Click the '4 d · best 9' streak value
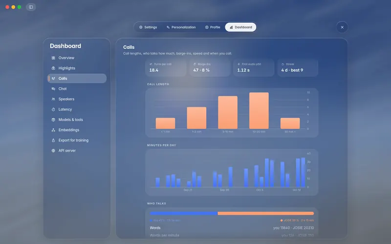The height and width of the screenshot is (244, 391). (292, 70)
